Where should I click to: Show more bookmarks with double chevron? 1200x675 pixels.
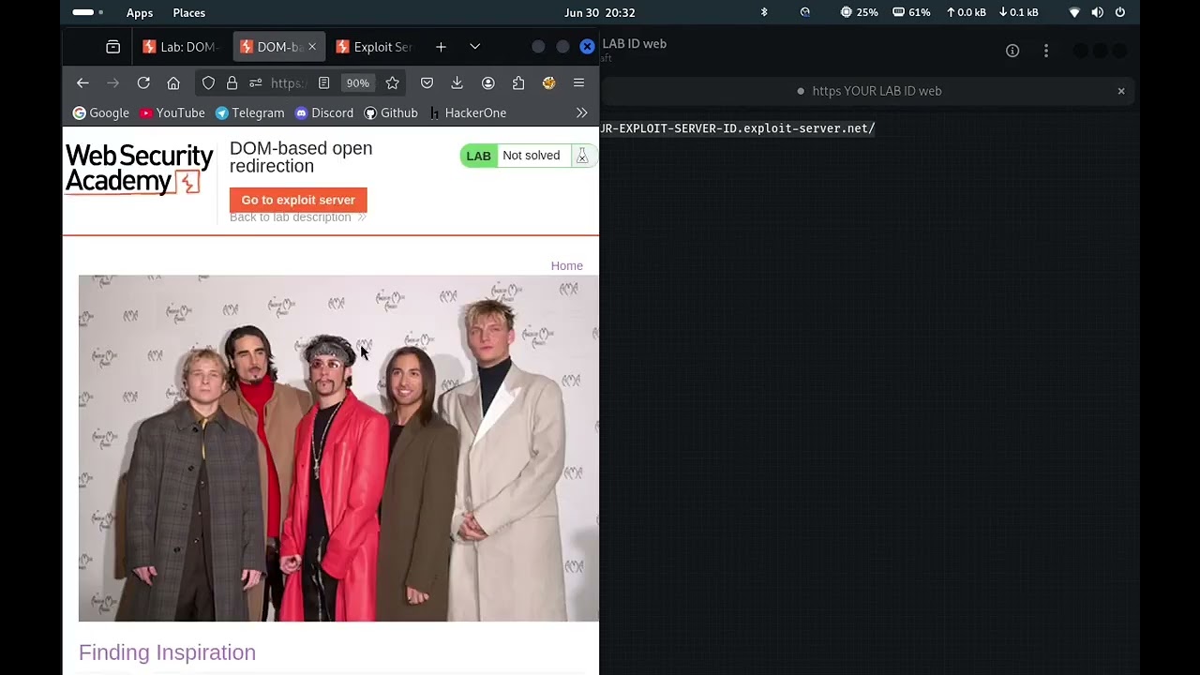tap(581, 112)
